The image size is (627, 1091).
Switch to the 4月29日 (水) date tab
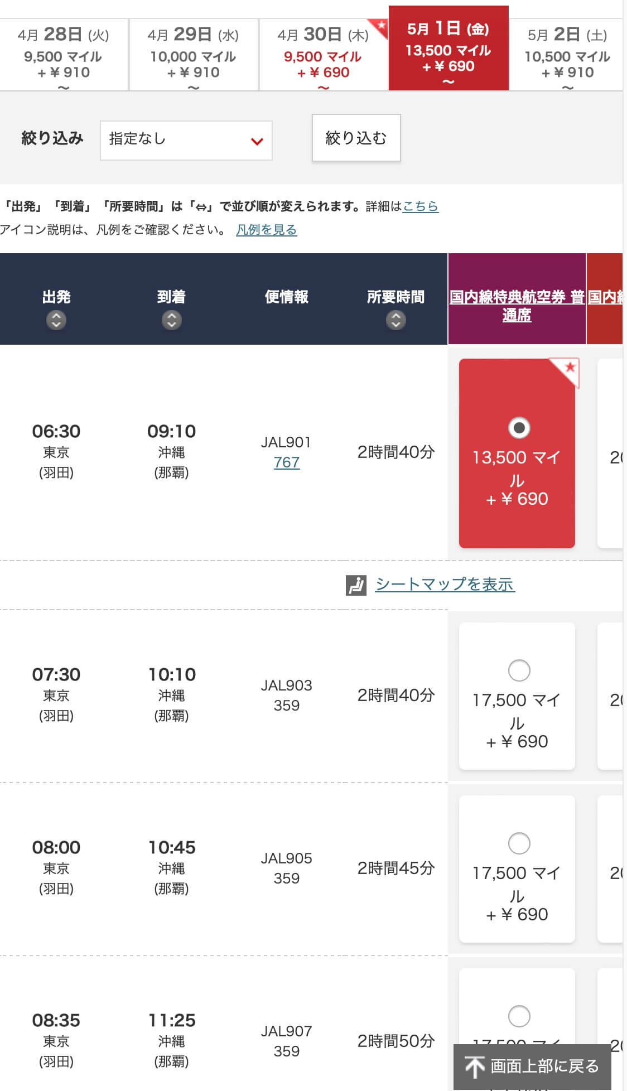tap(193, 54)
